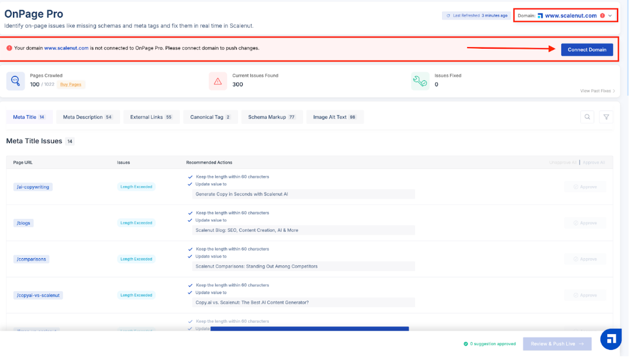
Task: Expand the Domain selector dropdown arrow
Action: coord(611,16)
